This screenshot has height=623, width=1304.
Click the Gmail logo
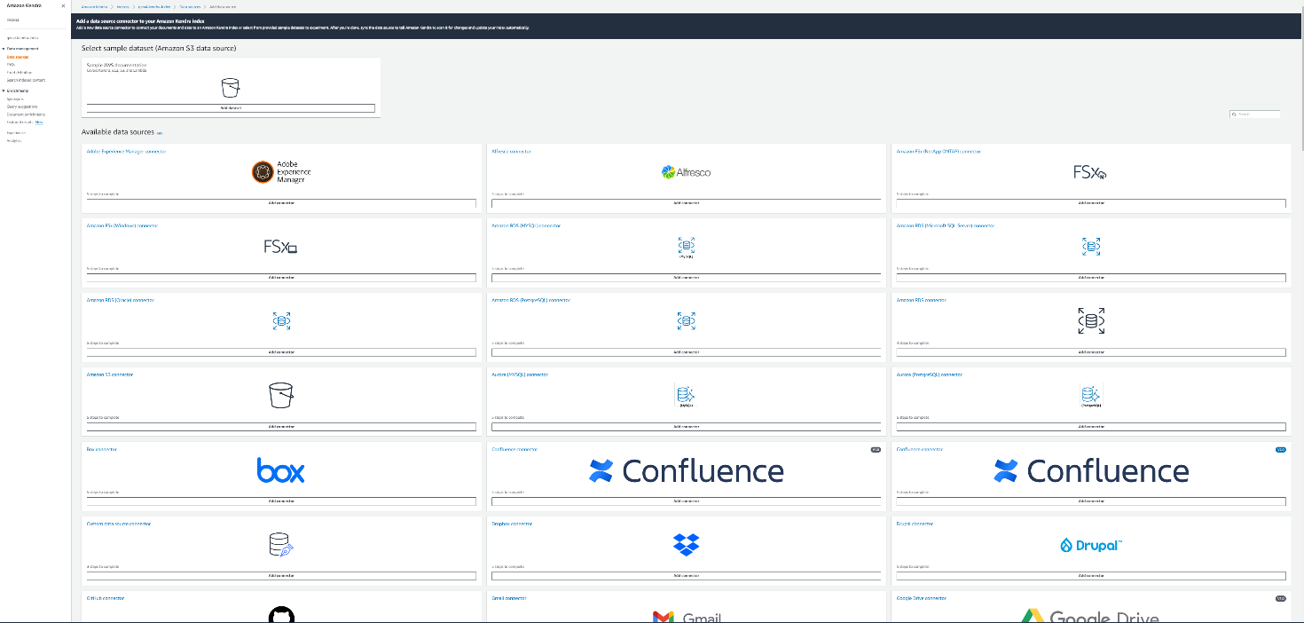pos(686,617)
